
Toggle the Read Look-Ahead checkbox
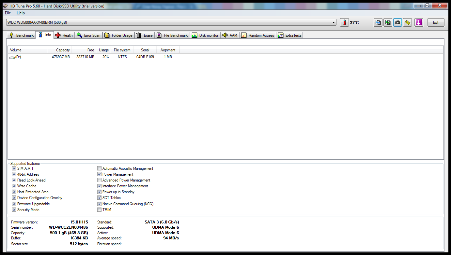[14, 180]
